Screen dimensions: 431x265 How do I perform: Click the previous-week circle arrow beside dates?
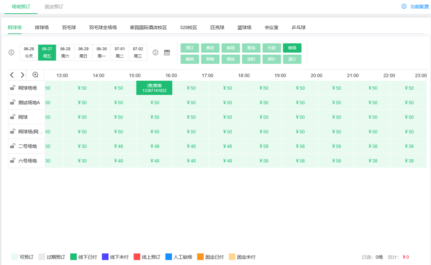click(x=11, y=52)
